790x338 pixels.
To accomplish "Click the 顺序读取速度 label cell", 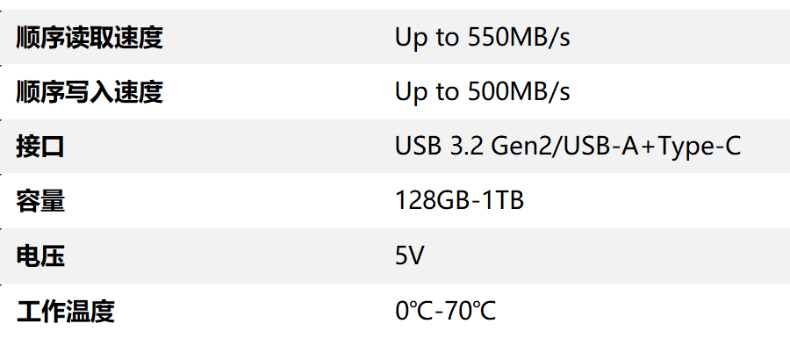I will [90, 37].
